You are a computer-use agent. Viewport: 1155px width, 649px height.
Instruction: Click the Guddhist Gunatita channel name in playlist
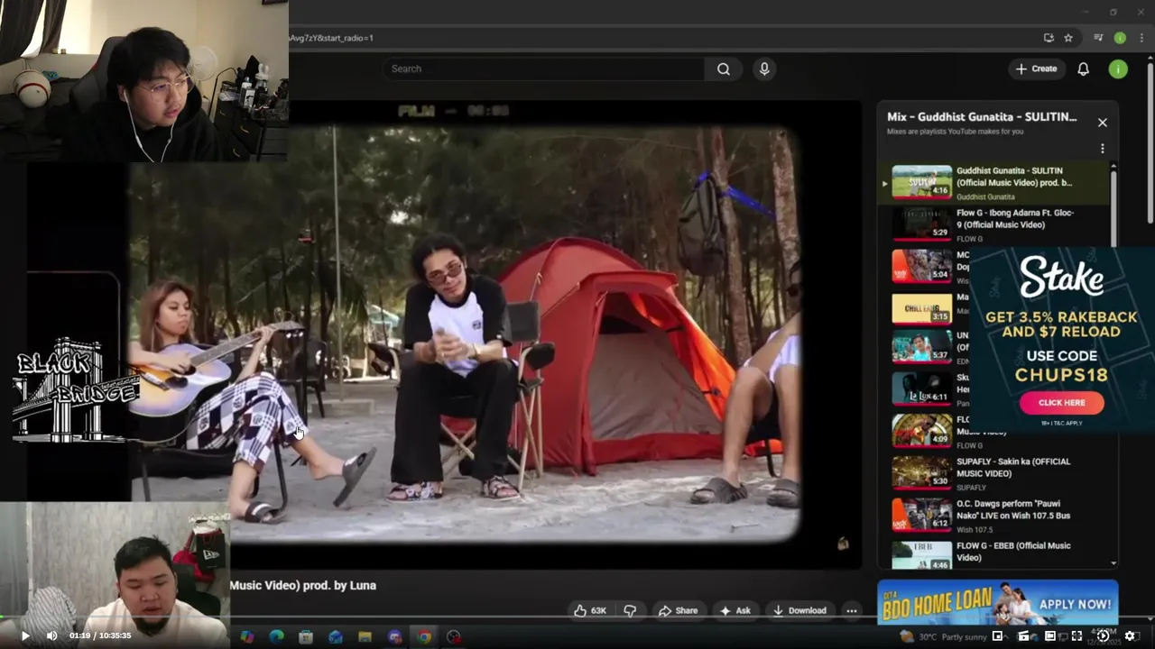(x=985, y=197)
